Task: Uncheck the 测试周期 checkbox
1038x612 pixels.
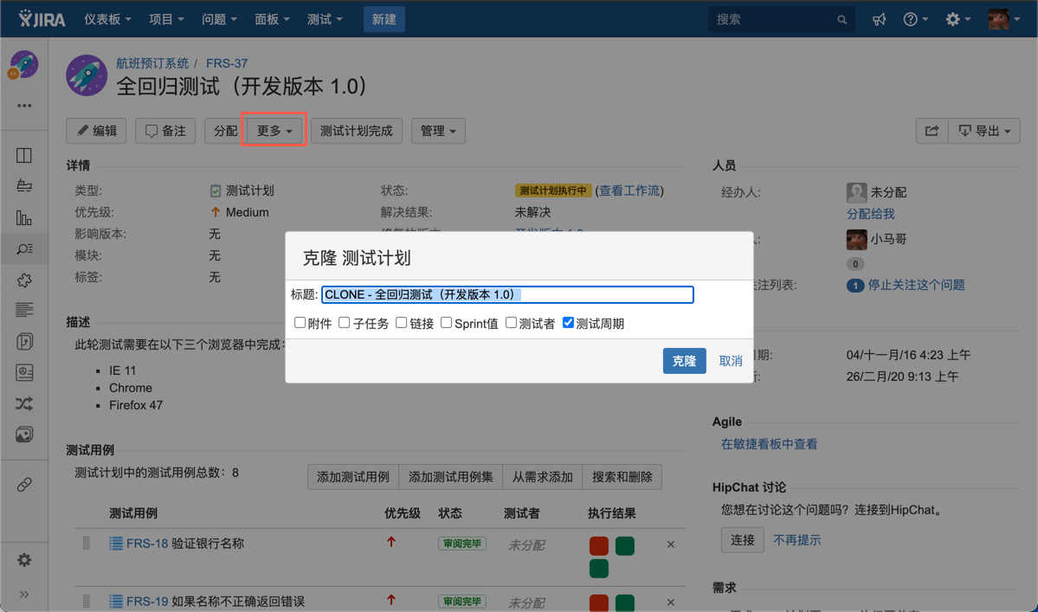Action: click(x=568, y=323)
